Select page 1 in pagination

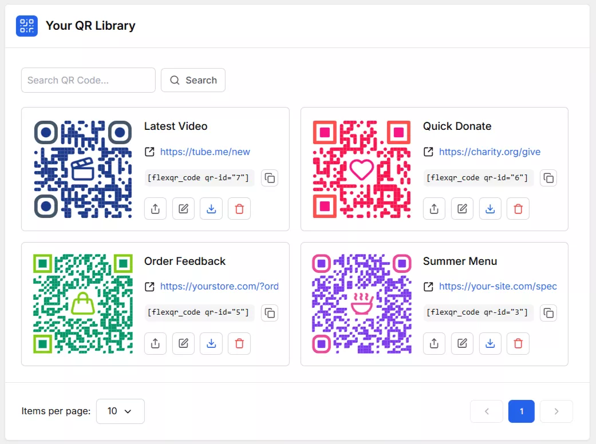[522, 411]
